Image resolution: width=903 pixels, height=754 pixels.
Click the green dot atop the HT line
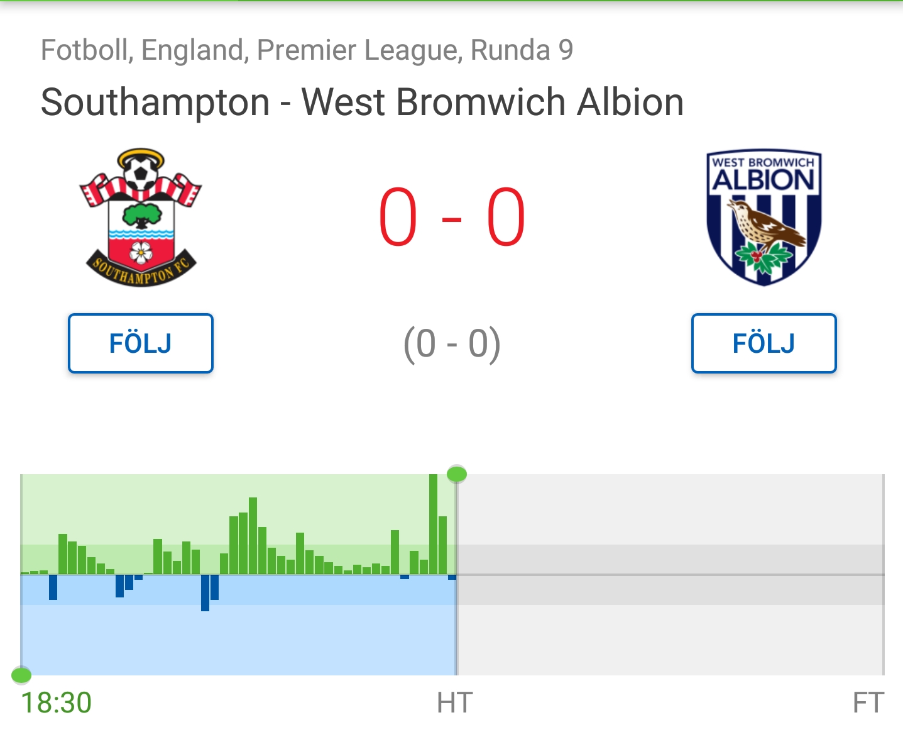point(457,474)
